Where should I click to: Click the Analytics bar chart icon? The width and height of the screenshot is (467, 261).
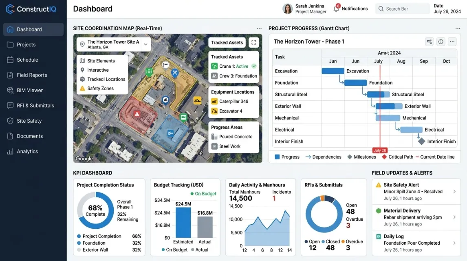10,151
